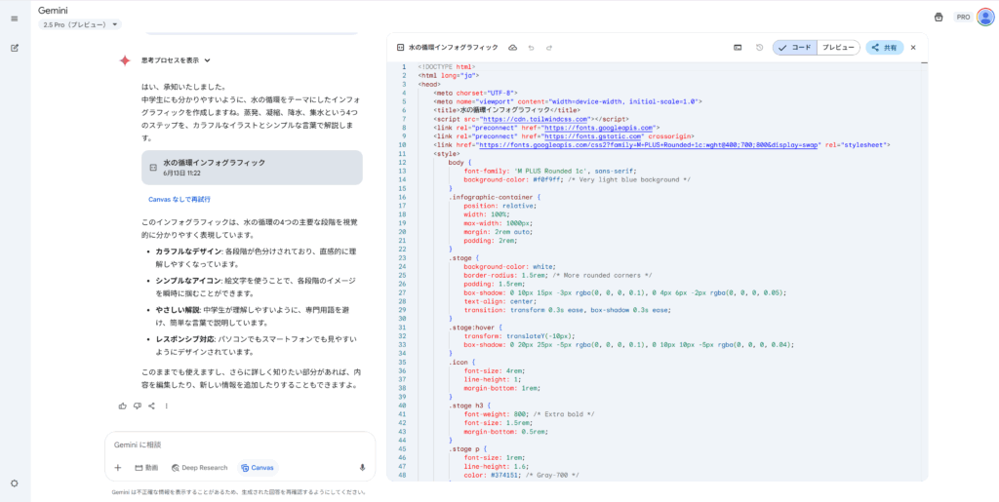The height and width of the screenshot is (502, 999).
Task: Click the .stage p { line
Action: pos(467,448)
